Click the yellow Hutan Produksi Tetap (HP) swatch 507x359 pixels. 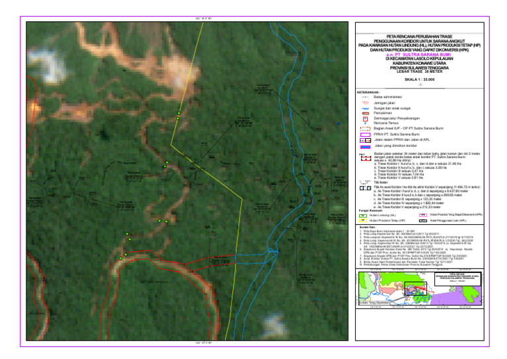point(363,220)
